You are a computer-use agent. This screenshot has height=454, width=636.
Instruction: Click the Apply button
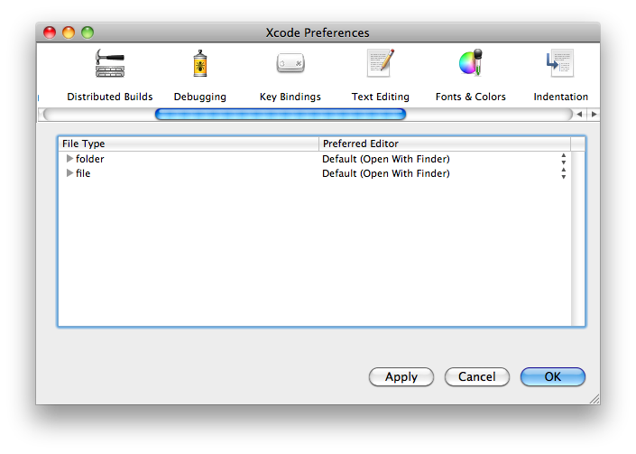[x=401, y=377]
